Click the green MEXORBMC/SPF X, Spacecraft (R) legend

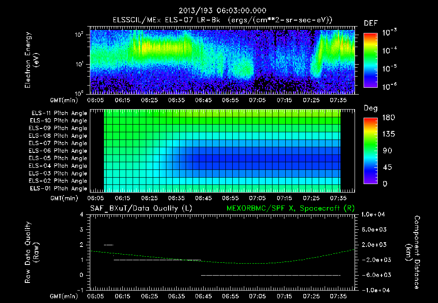coord(291,208)
